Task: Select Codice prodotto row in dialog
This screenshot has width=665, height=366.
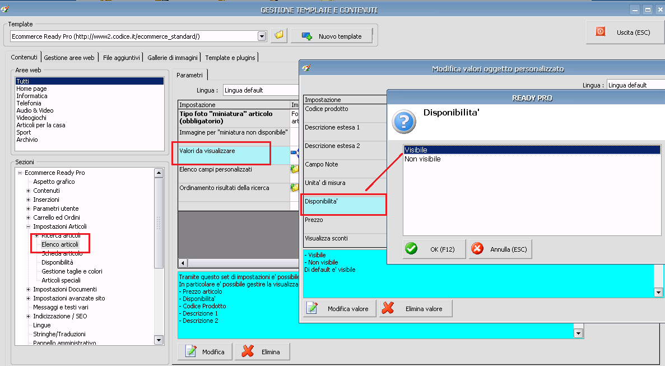Action: coord(345,113)
